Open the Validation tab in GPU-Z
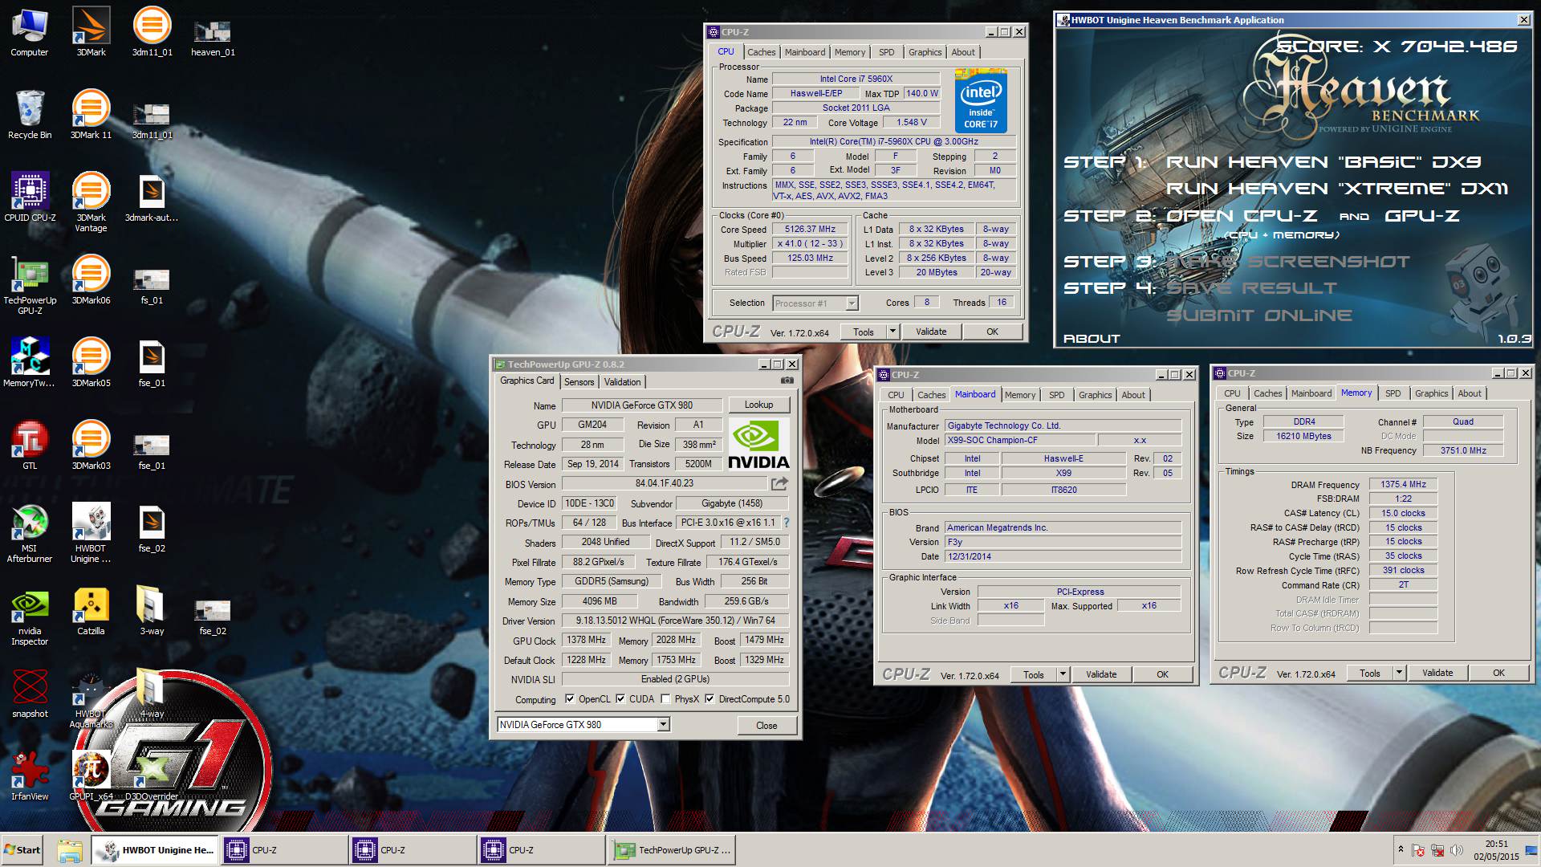The width and height of the screenshot is (1541, 867). tap(622, 382)
